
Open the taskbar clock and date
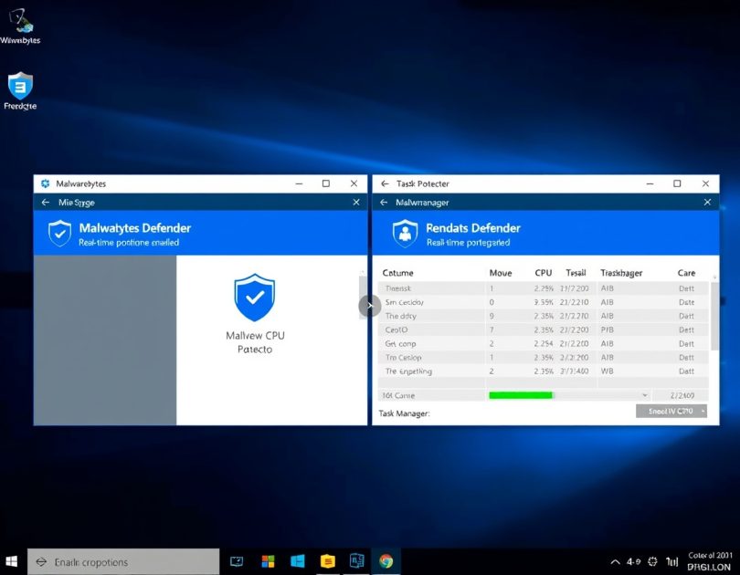[x=710, y=561]
